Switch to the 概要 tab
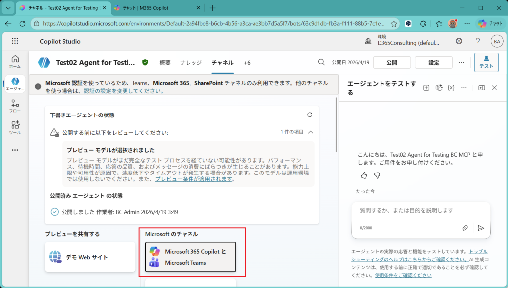508x288 pixels. [165, 63]
